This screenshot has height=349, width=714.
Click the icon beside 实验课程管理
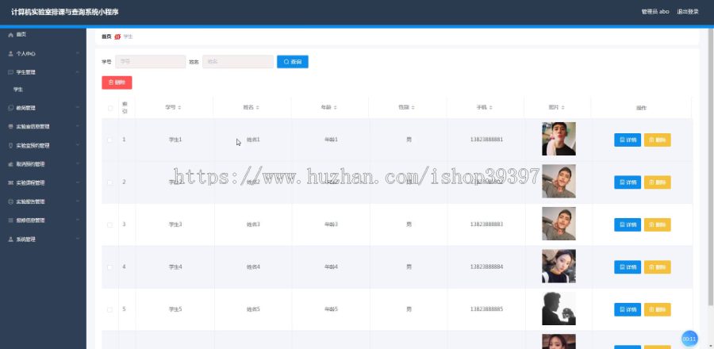(10, 182)
